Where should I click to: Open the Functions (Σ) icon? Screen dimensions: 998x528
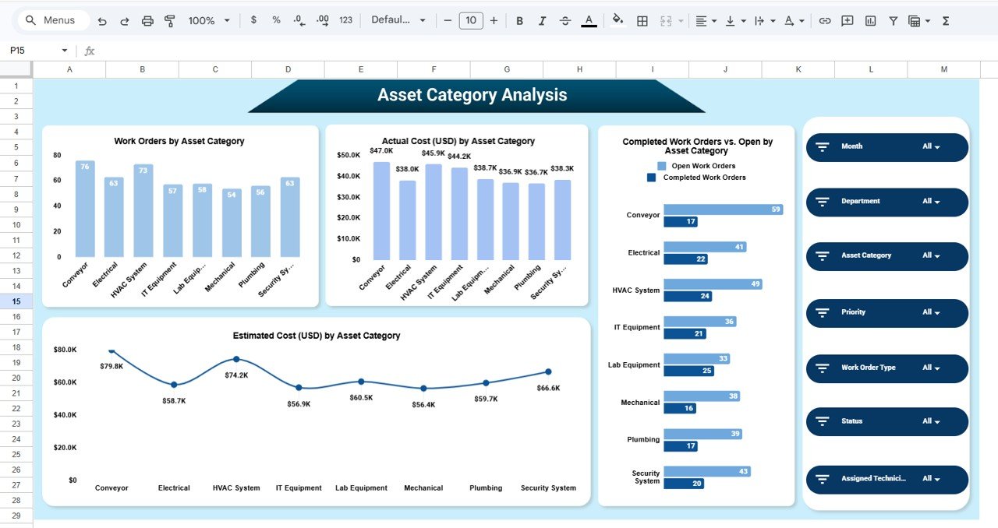944,20
